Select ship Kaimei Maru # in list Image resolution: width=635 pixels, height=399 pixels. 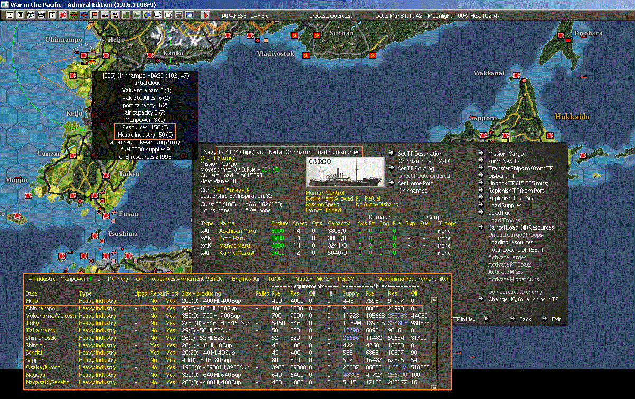238,253
